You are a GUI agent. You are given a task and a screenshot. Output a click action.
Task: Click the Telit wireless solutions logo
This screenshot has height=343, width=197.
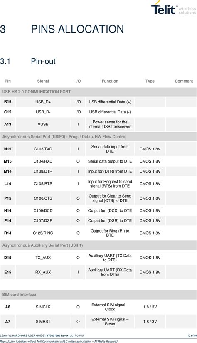pyautogui.click(x=173, y=8)
